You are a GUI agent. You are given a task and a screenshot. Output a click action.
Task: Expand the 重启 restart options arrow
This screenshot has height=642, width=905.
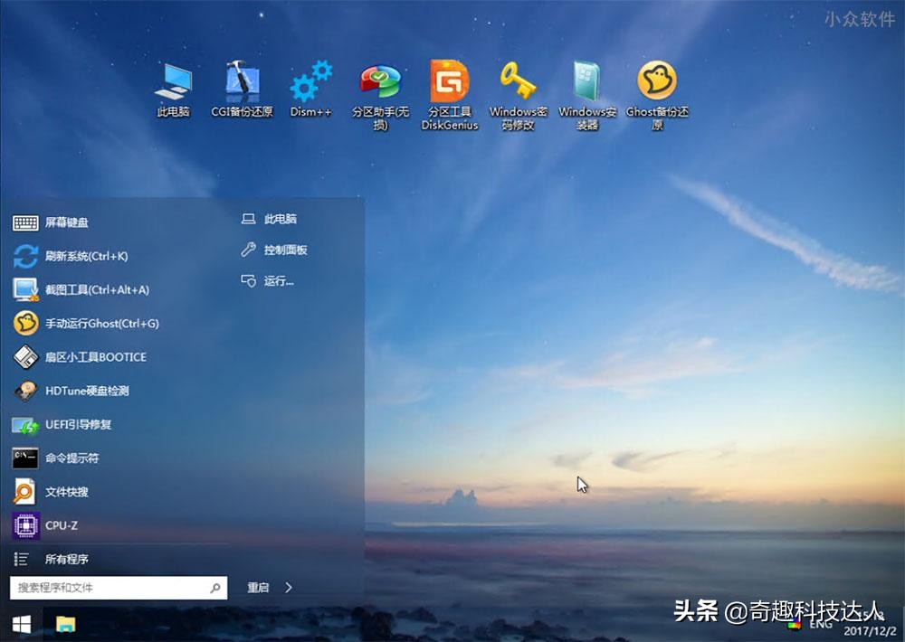(x=291, y=587)
